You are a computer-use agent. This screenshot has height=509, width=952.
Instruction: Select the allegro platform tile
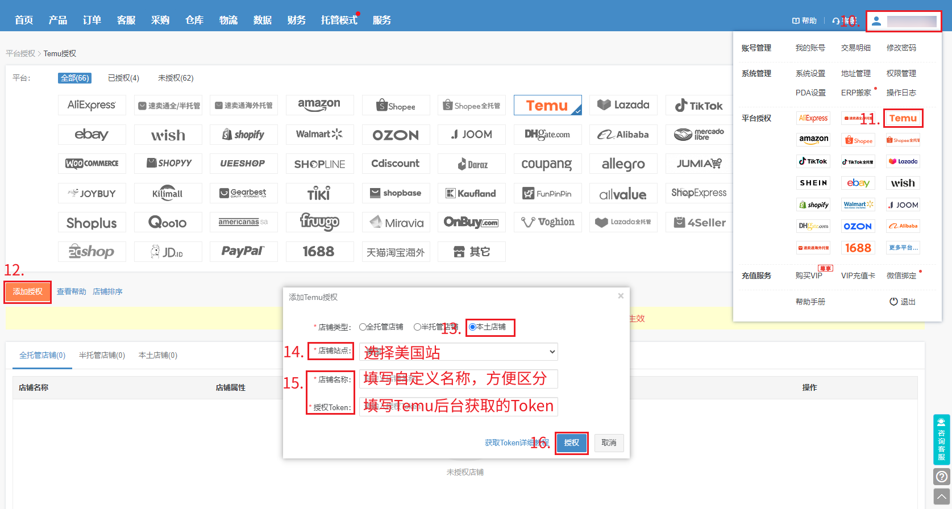click(x=623, y=164)
